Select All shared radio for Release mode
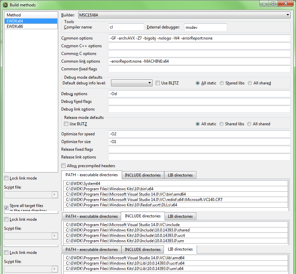The height and width of the screenshot is (274, 296). 250,124
